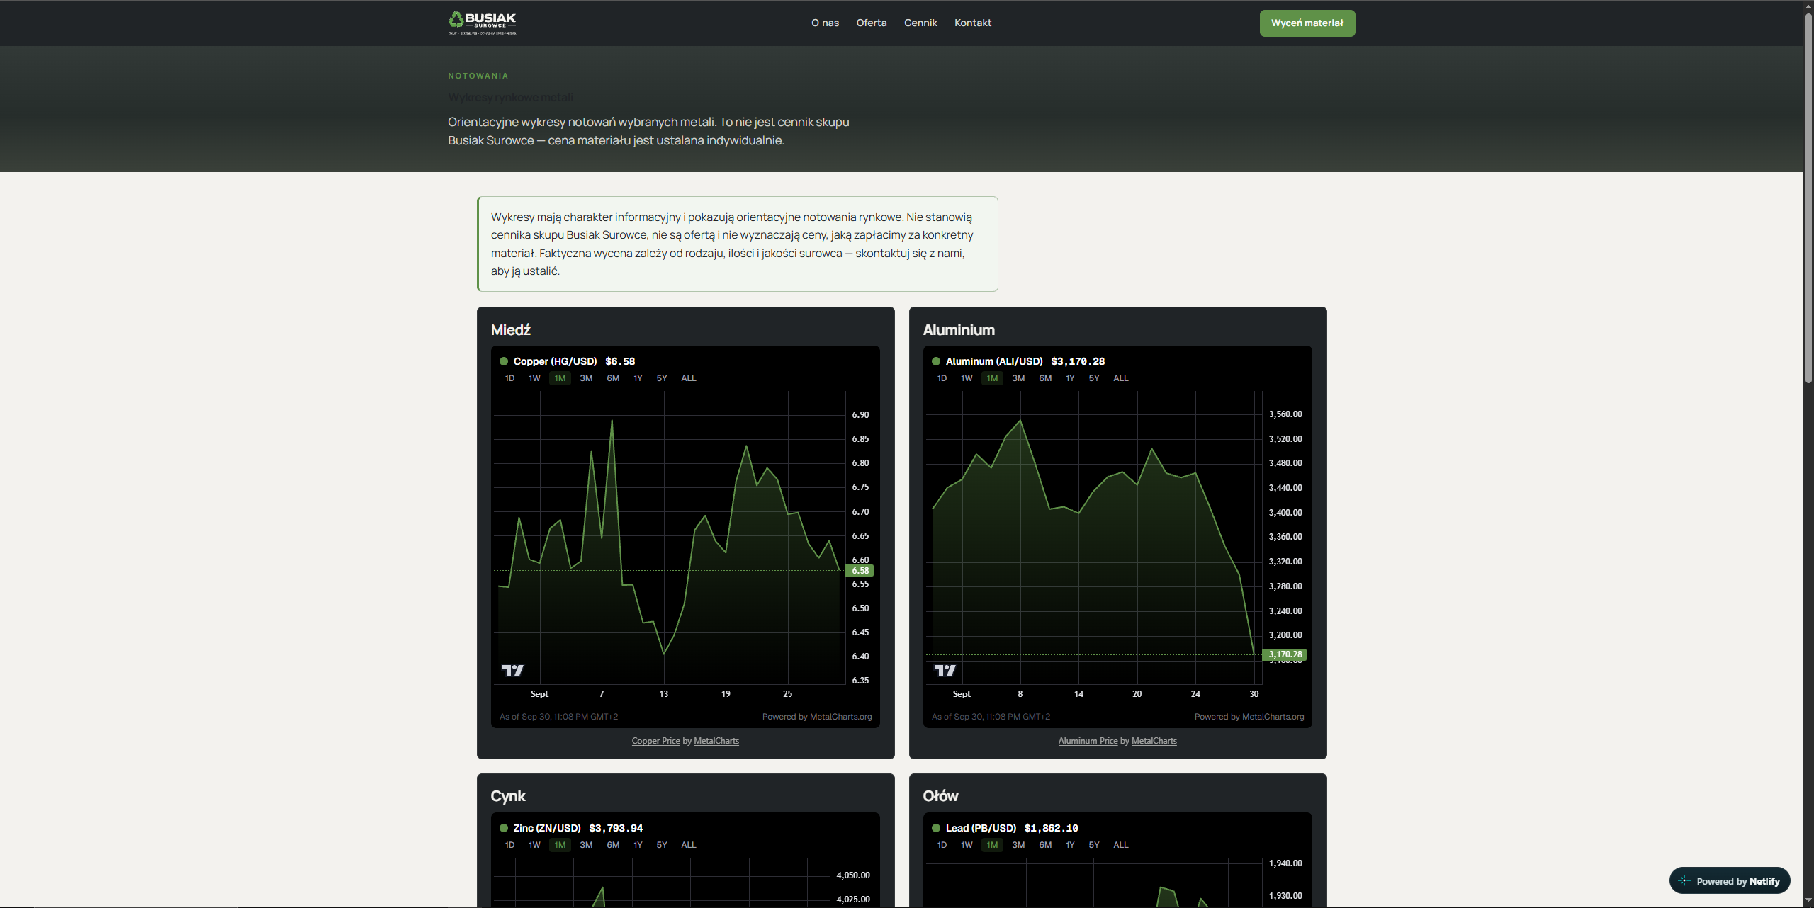Go to the Cennik page
Viewport: 1814px width, 908px height.
coord(920,23)
